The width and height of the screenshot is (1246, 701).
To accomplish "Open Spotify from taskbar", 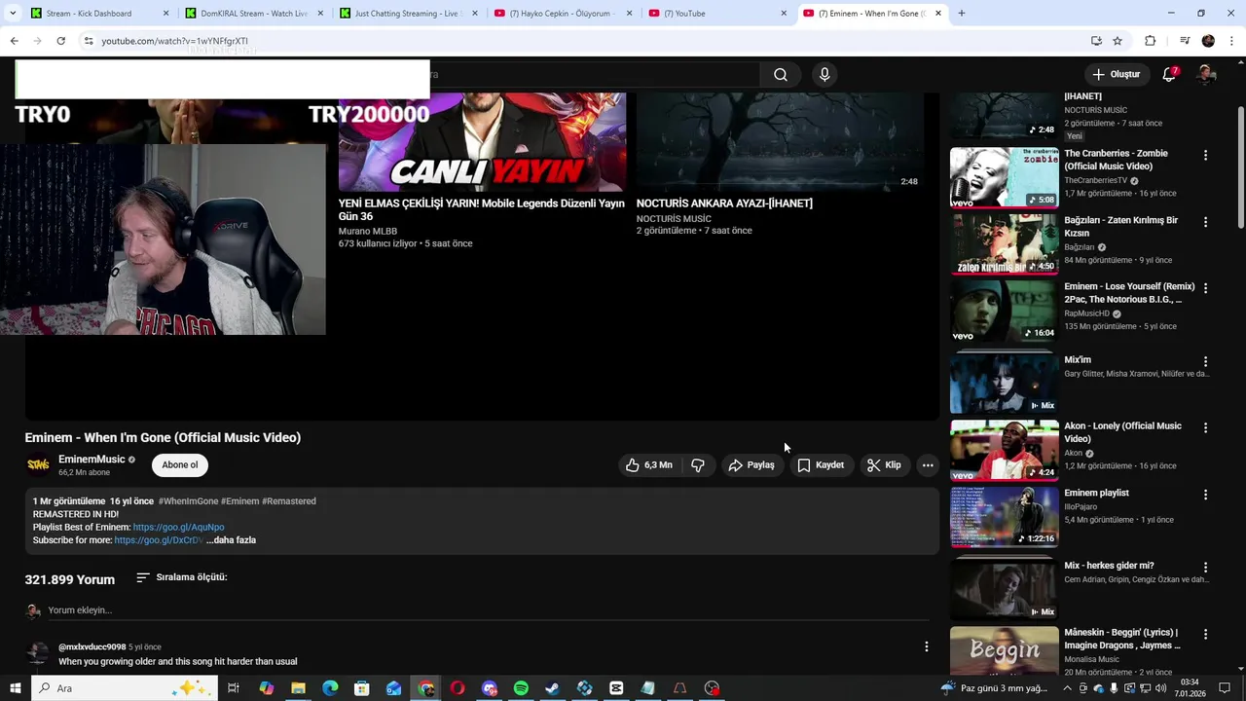I will [x=521, y=688].
